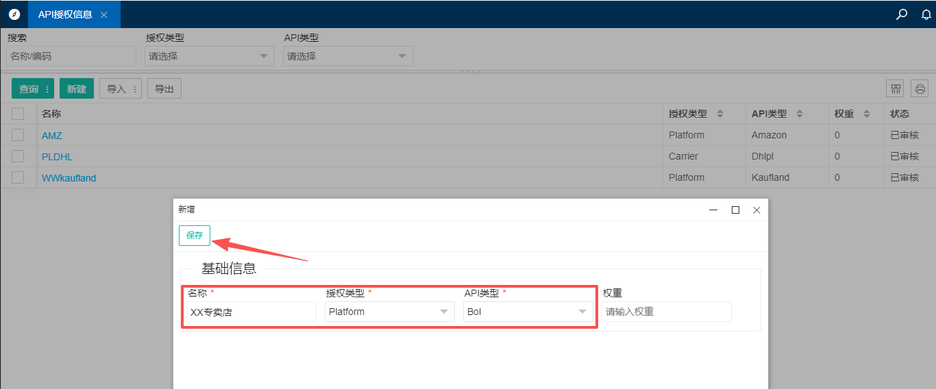Close the API授权信息 tab with its X

coord(104,14)
